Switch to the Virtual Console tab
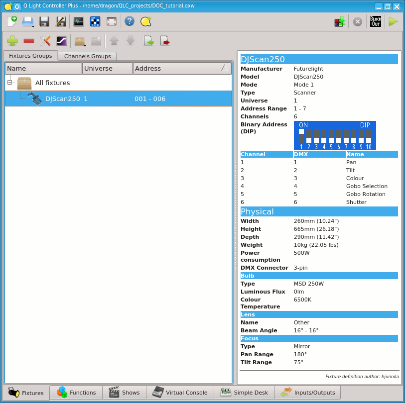Image resolution: width=405 pixels, height=403 pixels. pyautogui.click(x=180, y=393)
